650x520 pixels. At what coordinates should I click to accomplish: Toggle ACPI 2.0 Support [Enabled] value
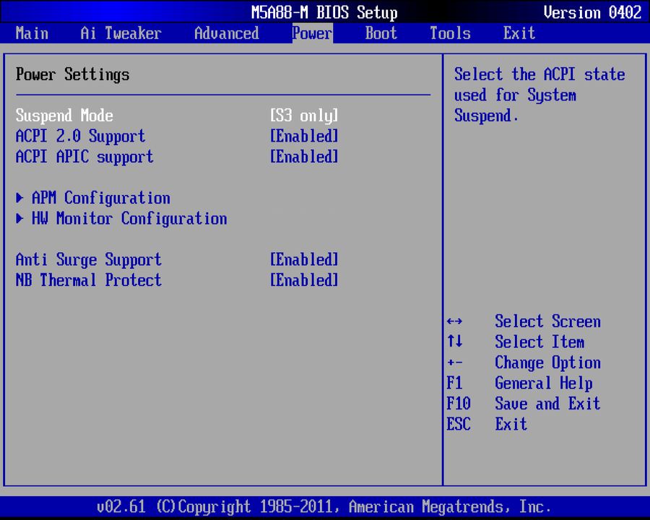(x=304, y=136)
